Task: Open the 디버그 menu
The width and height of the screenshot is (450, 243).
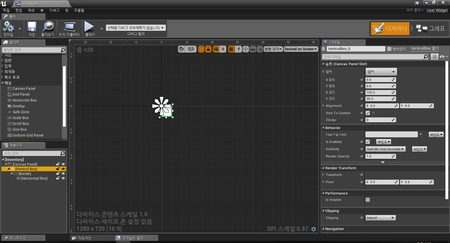Action: click(54, 10)
